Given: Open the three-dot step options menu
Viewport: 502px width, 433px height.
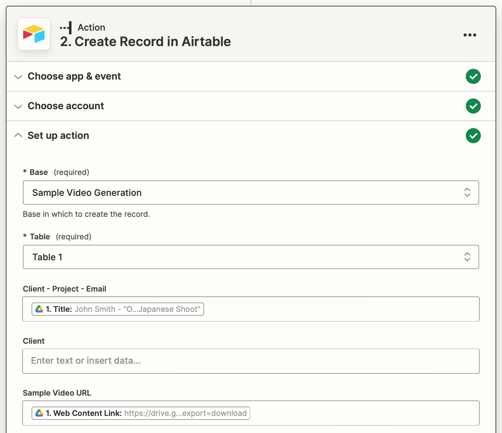Looking at the screenshot, I should pos(470,35).
